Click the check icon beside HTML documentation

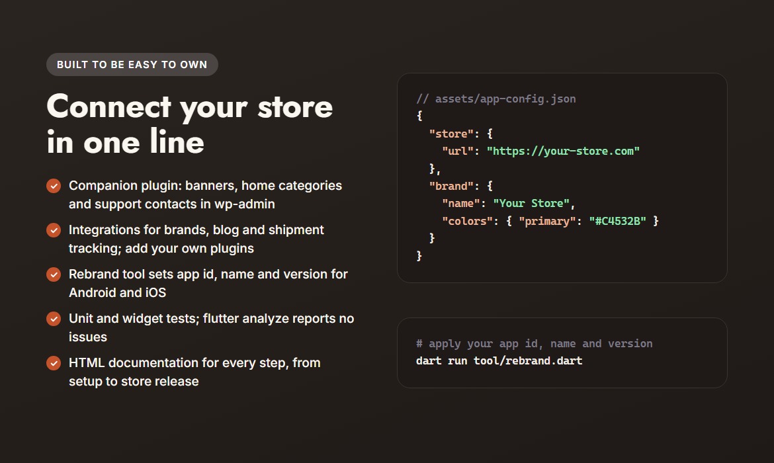pos(54,363)
